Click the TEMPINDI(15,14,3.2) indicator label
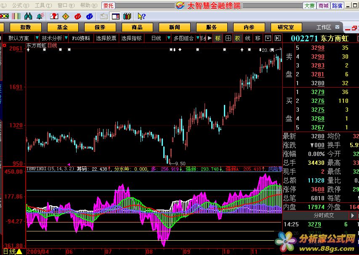The width and height of the screenshot is (359, 255). pos(50,169)
